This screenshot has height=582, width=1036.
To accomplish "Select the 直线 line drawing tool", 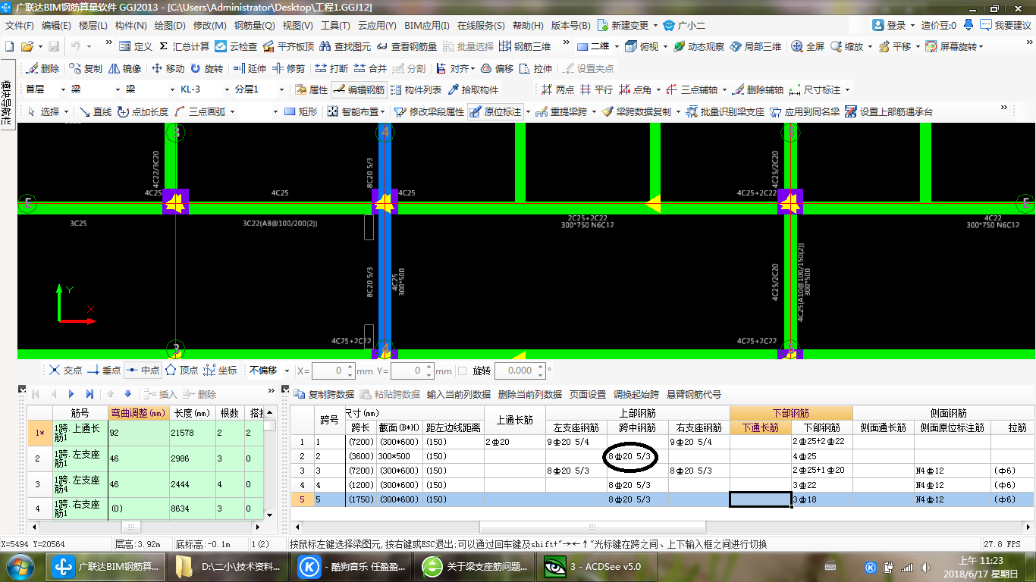I will click(x=96, y=111).
